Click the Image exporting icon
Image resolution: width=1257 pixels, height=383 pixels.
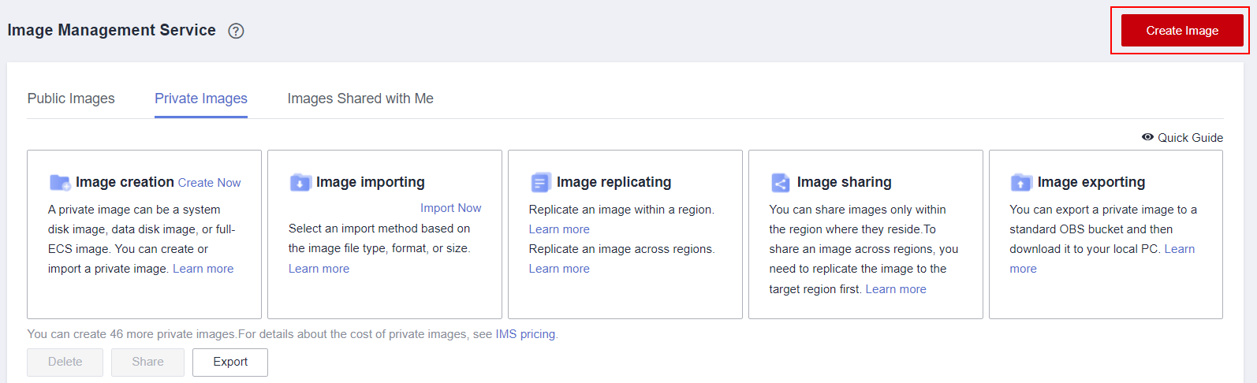1021,183
